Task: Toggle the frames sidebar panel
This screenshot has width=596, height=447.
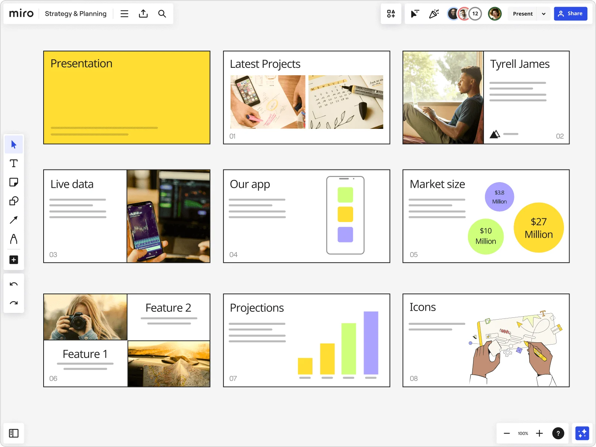Action: tap(14, 433)
